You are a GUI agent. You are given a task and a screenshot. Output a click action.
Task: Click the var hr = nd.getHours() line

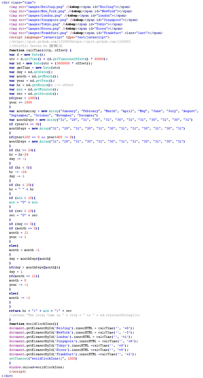41,85
